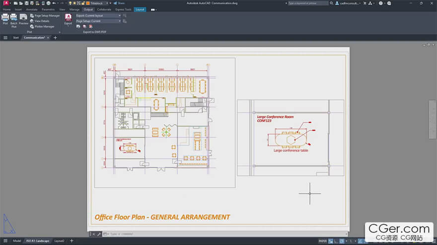The width and height of the screenshot is (437, 245).
Task: Click the command line customize wrench icon
Action: pyautogui.click(x=99, y=234)
